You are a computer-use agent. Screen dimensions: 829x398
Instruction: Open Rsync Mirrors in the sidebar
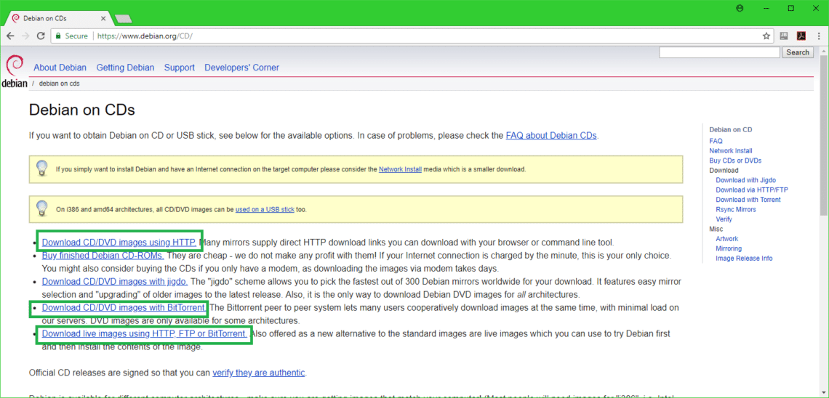coord(735,210)
